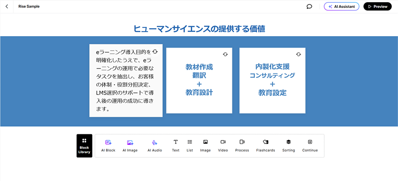Click the Preview button
The width and height of the screenshot is (398, 181).
(377, 7)
